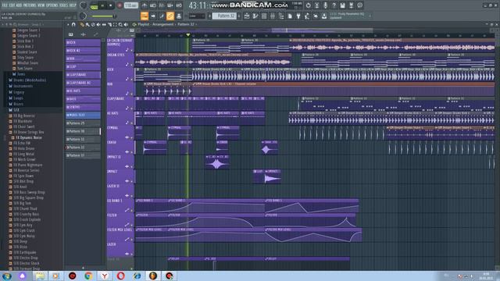Click the question mark help icon
Screen dimensions: 500x281
334,5
